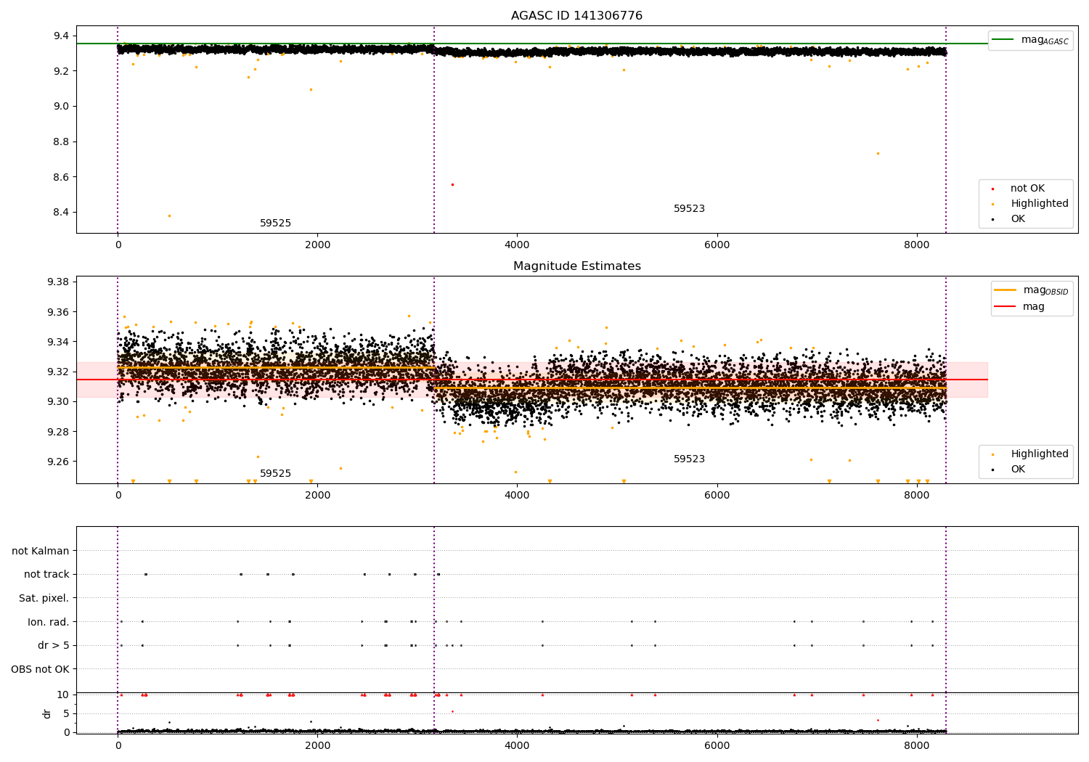Viewport: 1089px width, 762px height.
Task: Click the 9.4 y-axis tick label
Action: [61, 36]
